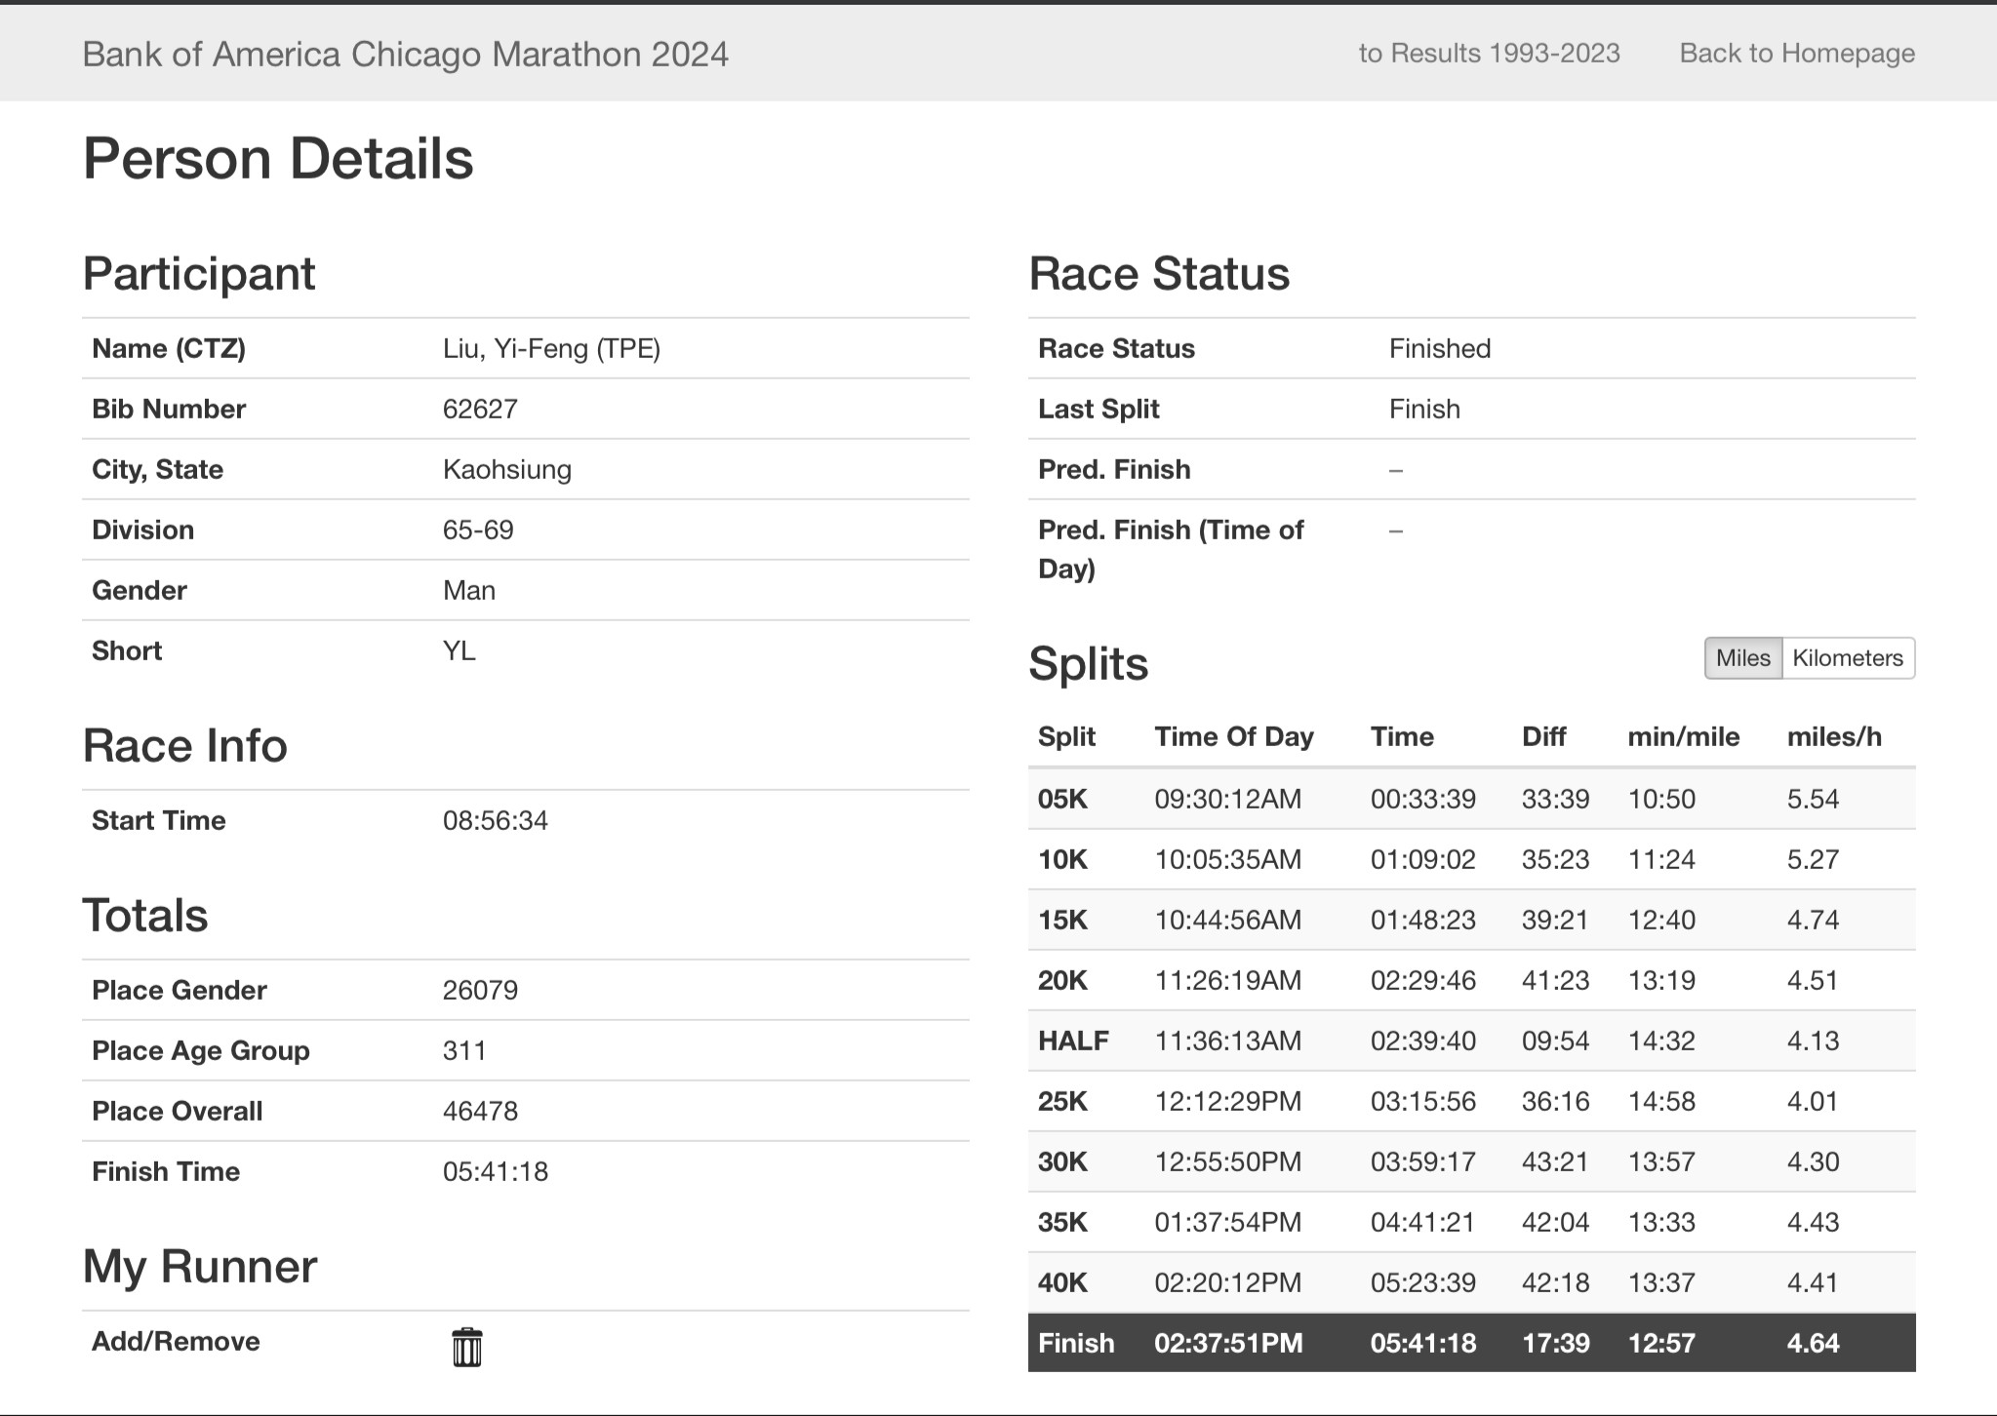This screenshot has height=1416, width=1997.
Task: Click the Finish Time value 05:41:18 in Totals
Action: 495,1171
